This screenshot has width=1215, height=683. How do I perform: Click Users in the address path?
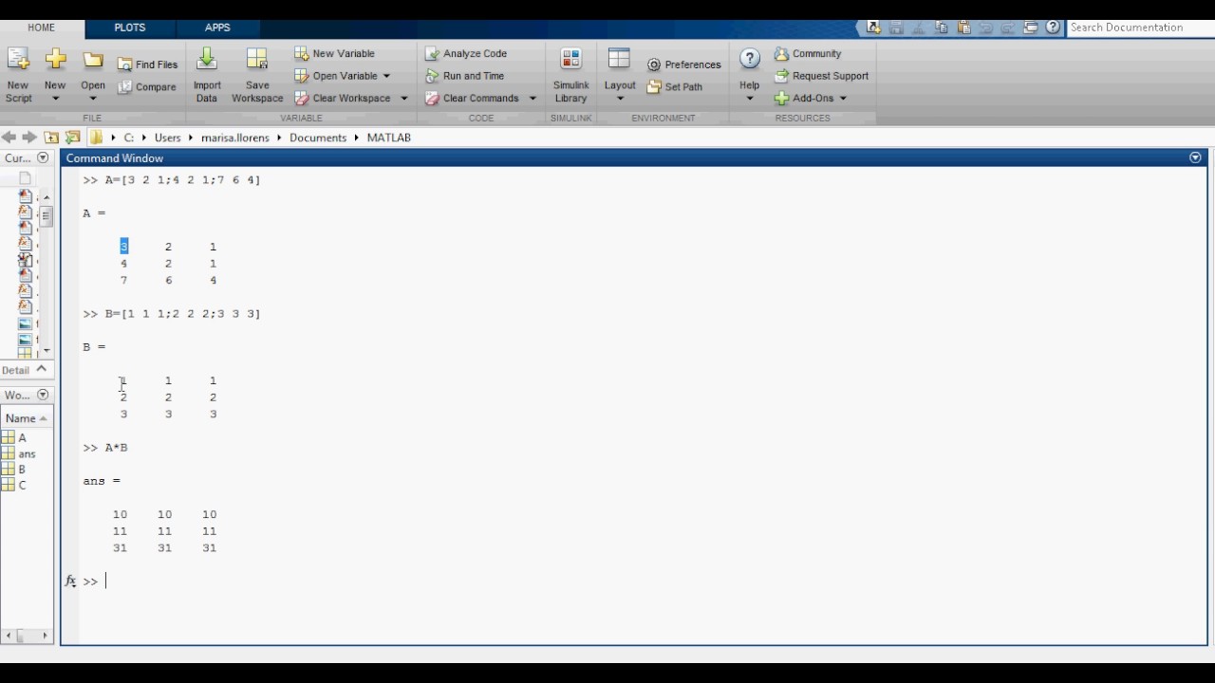(167, 138)
